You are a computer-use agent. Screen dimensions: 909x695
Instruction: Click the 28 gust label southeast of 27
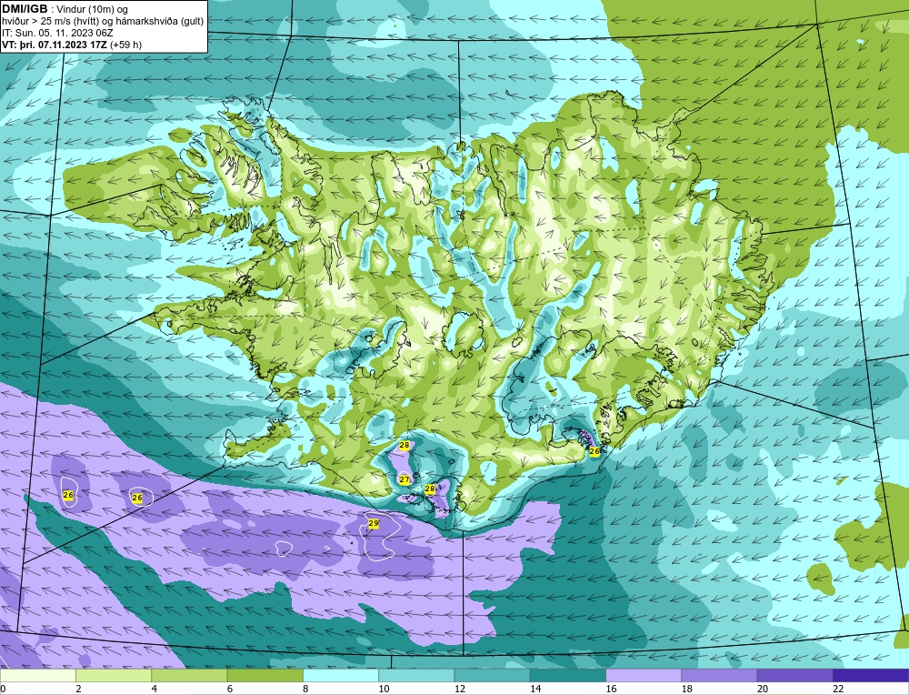(x=430, y=489)
